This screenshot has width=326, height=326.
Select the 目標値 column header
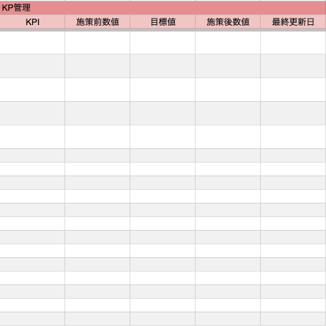(163, 22)
